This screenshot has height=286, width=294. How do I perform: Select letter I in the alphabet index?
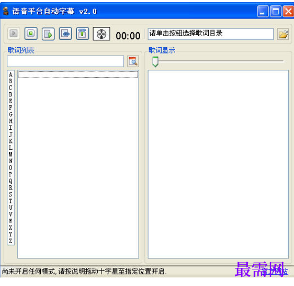click(x=11, y=128)
